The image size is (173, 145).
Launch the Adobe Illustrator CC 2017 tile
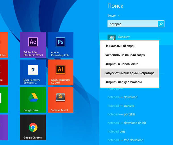point(60,72)
